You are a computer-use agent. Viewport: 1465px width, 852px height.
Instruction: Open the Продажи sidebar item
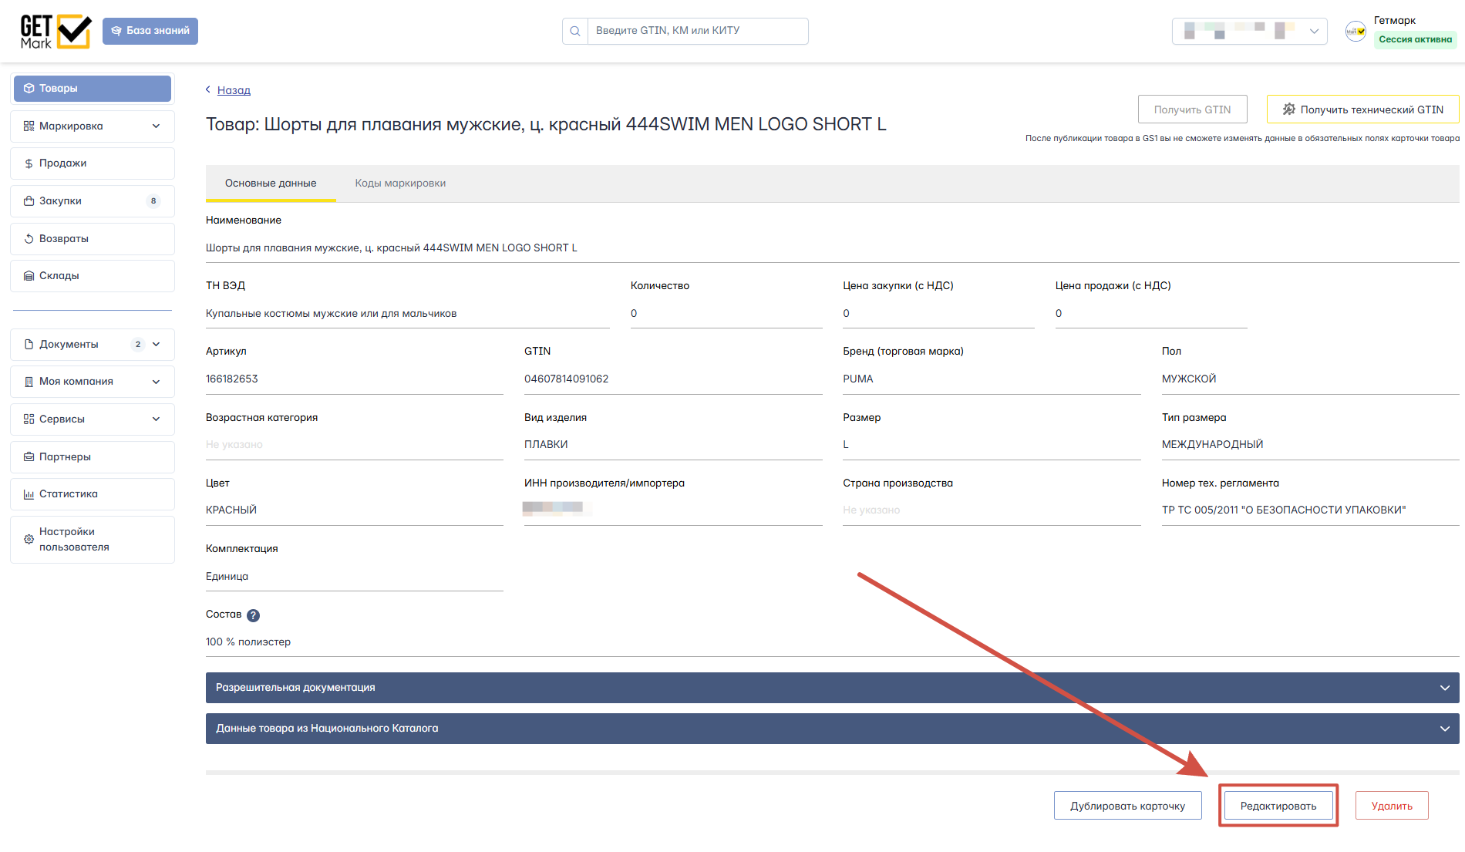[93, 163]
